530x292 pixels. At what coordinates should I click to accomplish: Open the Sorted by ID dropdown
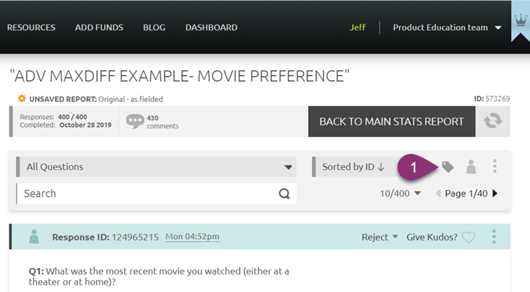[x=352, y=167]
